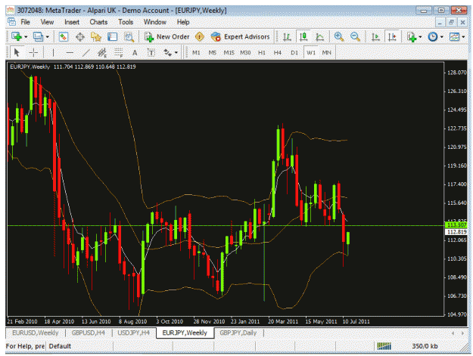
Task: Zoom out of the chart
Action: coord(355,37)
